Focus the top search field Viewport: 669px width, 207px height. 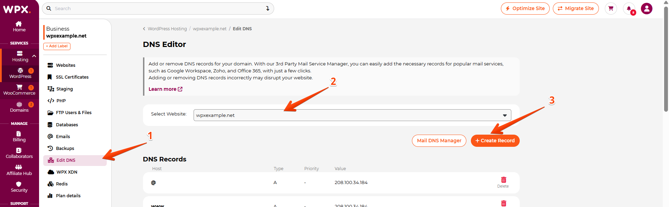coord(157,9)
